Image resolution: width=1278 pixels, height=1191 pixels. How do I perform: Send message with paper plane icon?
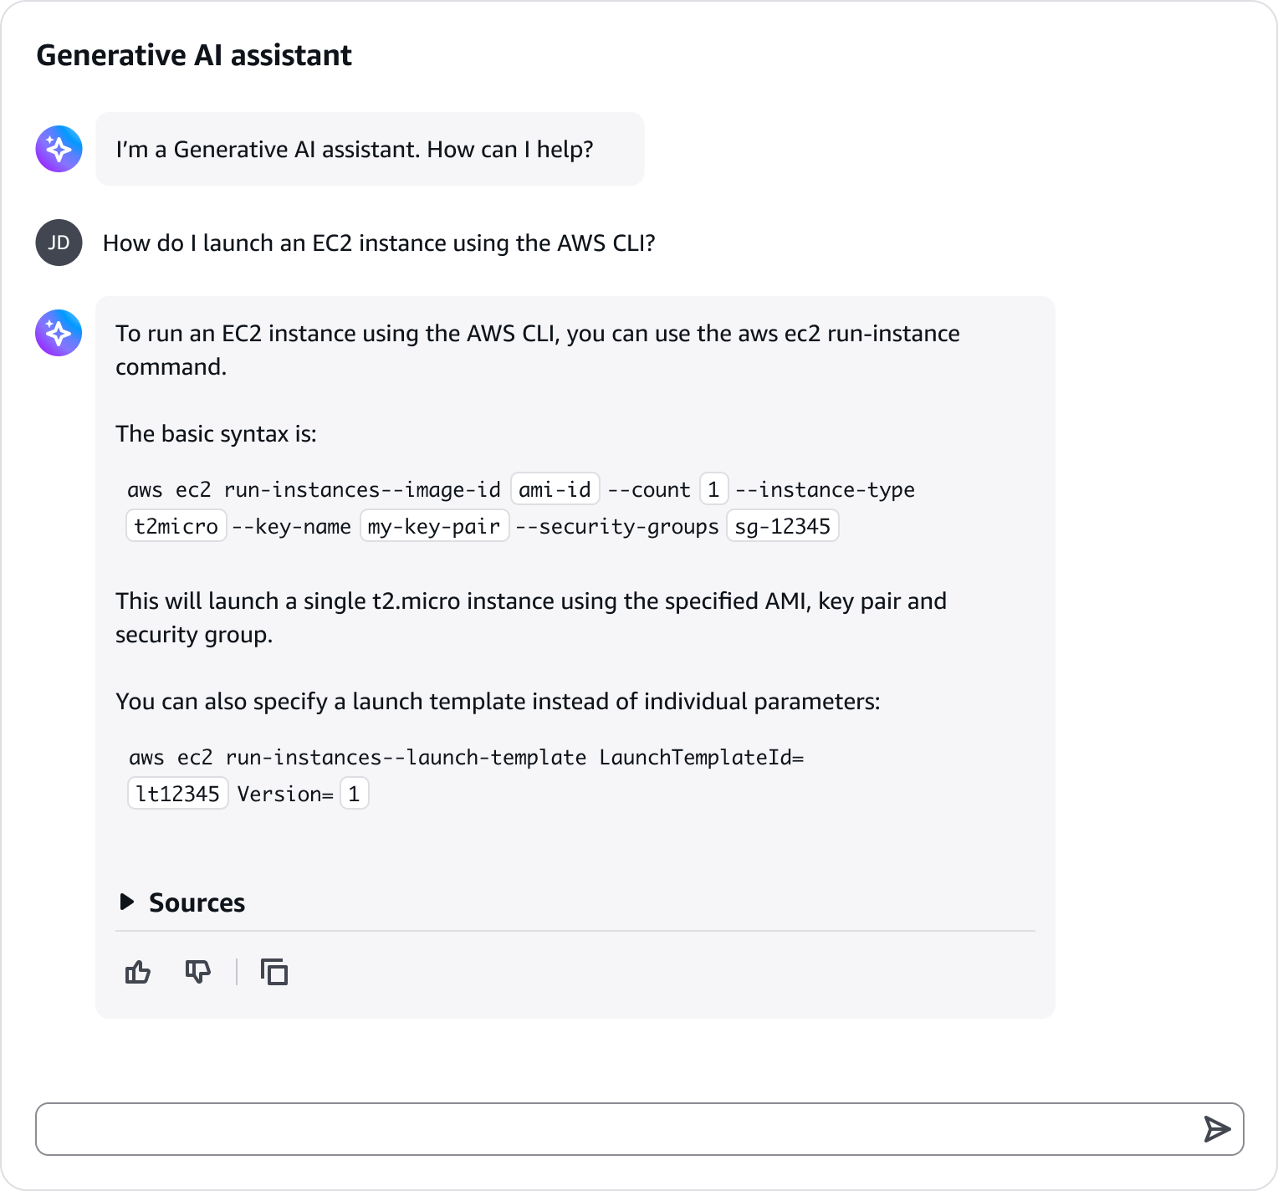1217,1129
